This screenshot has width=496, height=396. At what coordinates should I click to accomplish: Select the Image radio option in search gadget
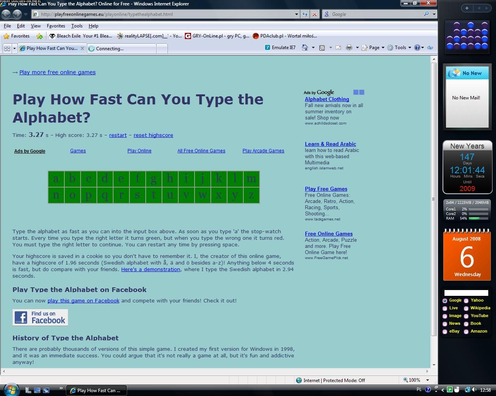click(x=445, y=316)
